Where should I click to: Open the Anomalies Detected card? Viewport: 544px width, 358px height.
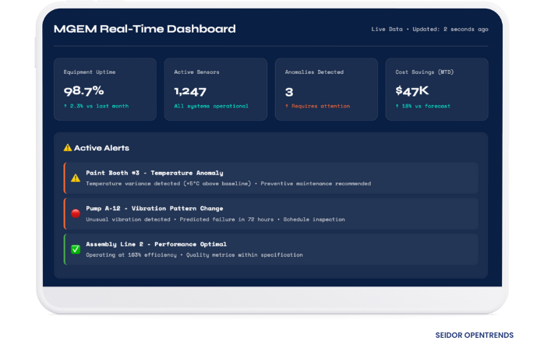click(327, 89)
